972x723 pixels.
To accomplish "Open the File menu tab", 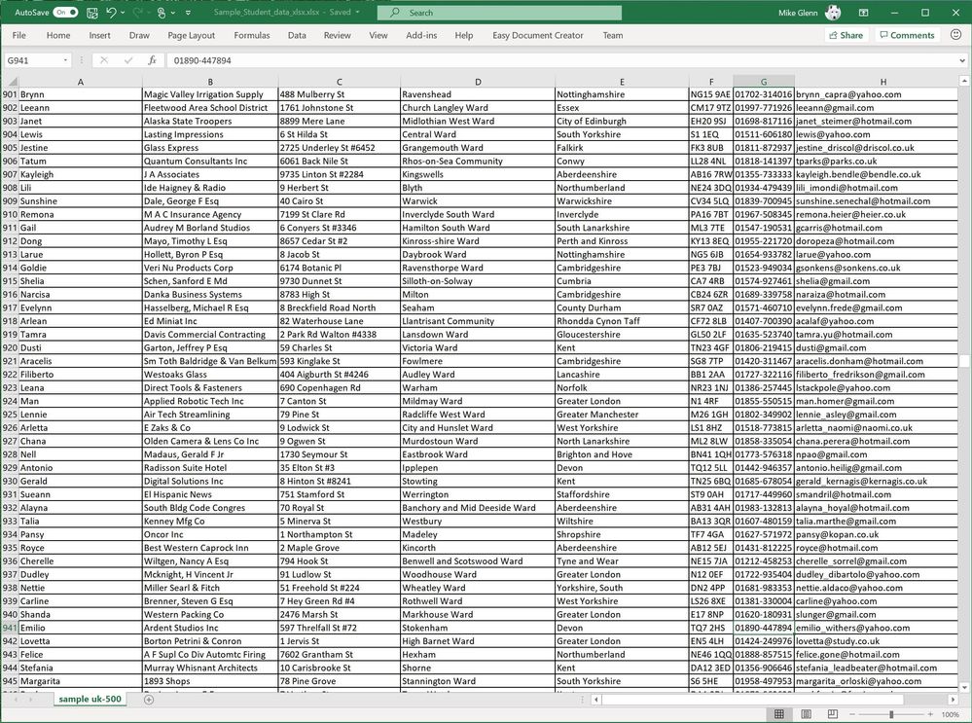I will point(19,35).
